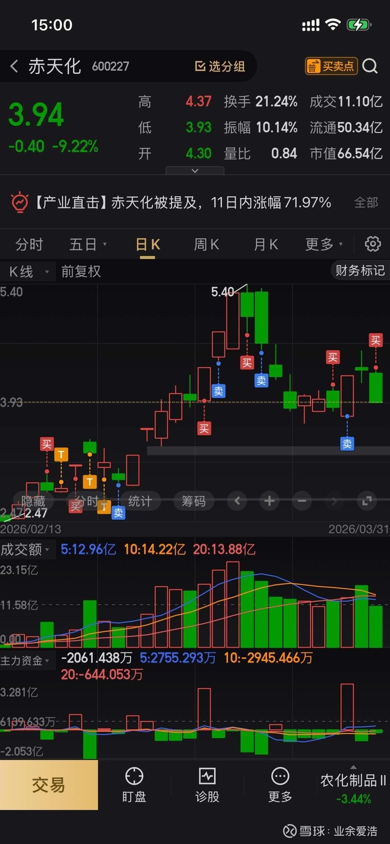This screenshot has height=844, width=390.
Task: Expand the 农化制品II sector panel
Action: (x=353, y=786)
